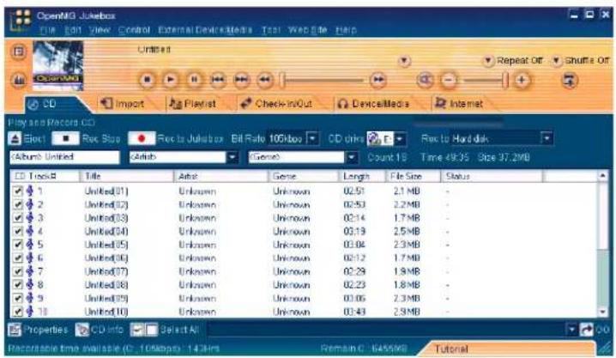Open the File menu

point(47,30)
